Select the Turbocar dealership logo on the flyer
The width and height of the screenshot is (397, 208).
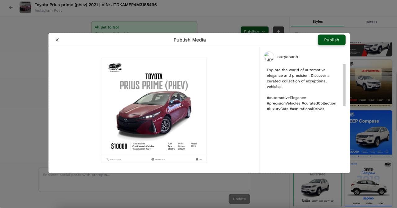[114, 67]
